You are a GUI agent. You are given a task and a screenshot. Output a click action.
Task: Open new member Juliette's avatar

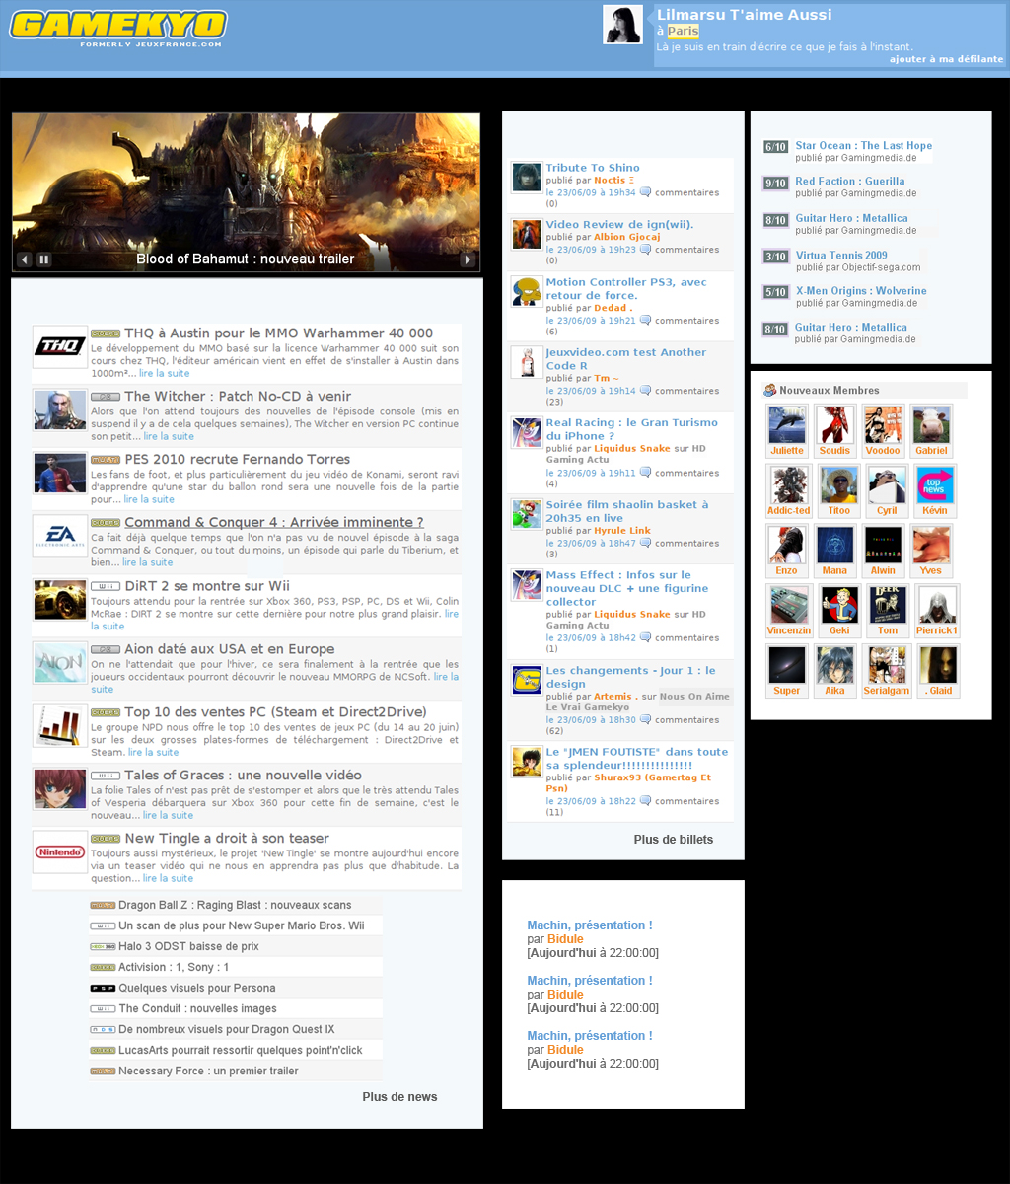tap(787, 425)
